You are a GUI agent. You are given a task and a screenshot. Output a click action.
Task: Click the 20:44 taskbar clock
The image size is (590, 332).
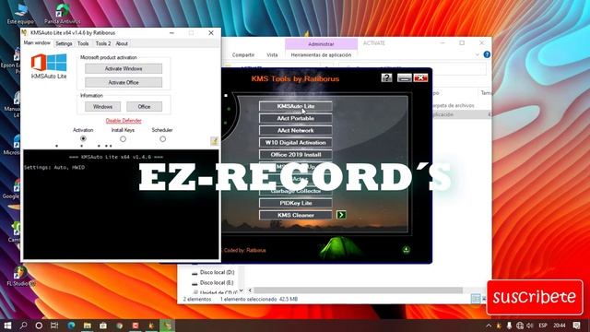point(560,326)
